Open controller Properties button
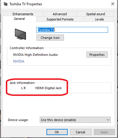Image resolution: width=118 pixels, height=138 pixels. click(97, 55)
